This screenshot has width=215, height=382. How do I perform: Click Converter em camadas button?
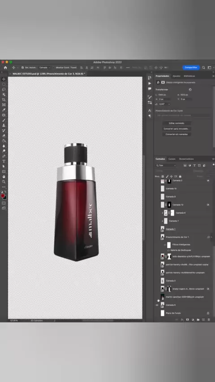[177, 134]
